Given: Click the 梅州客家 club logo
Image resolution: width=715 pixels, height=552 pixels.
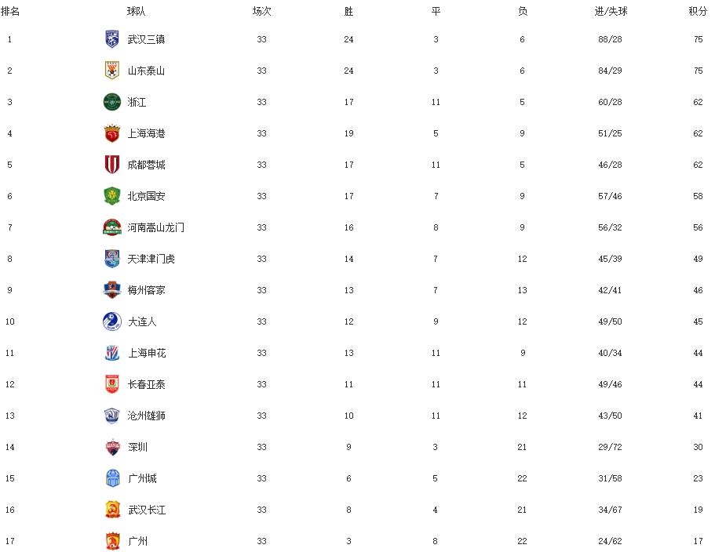Looking at the screenshot, I should 112,290.
